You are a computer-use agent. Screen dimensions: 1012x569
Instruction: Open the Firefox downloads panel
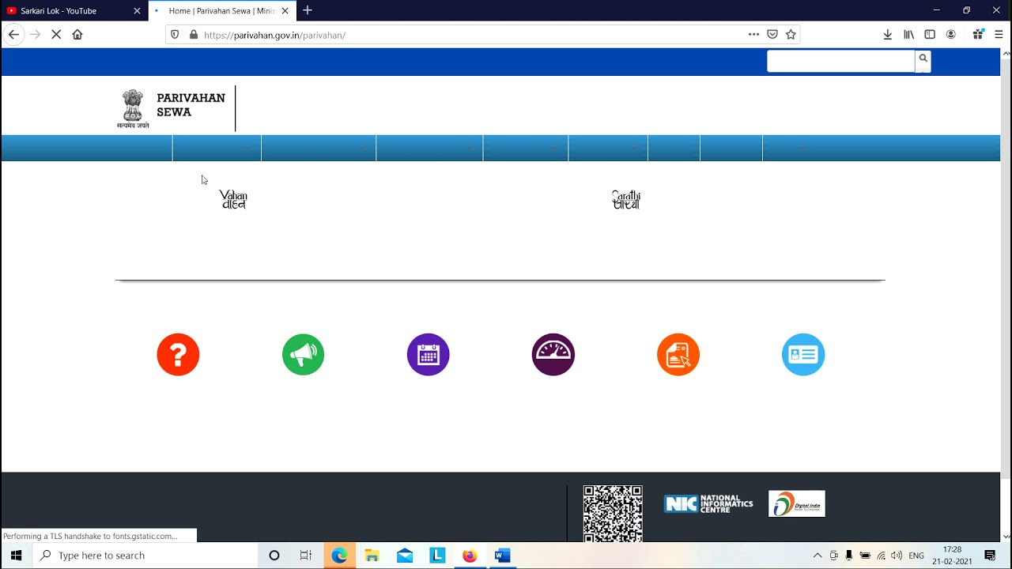(888, 35)
